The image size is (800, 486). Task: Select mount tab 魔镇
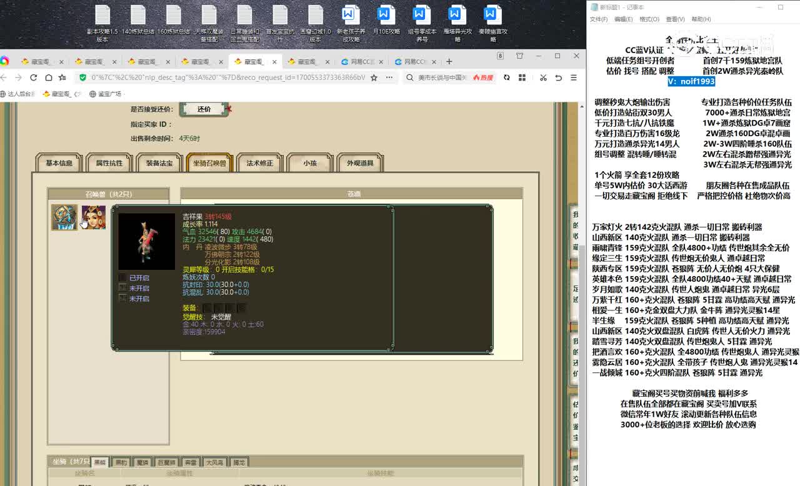[x=142, y=462]
